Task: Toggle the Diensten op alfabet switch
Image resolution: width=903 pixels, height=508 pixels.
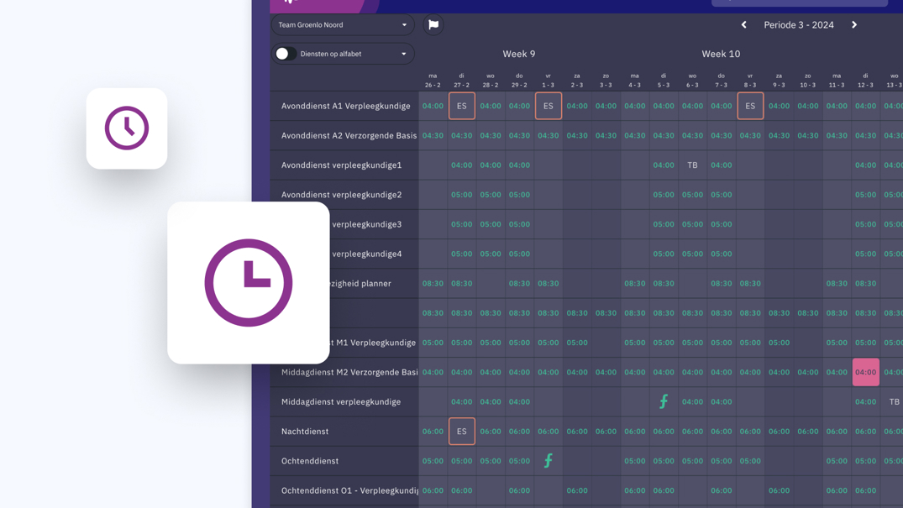Action: 284,54
